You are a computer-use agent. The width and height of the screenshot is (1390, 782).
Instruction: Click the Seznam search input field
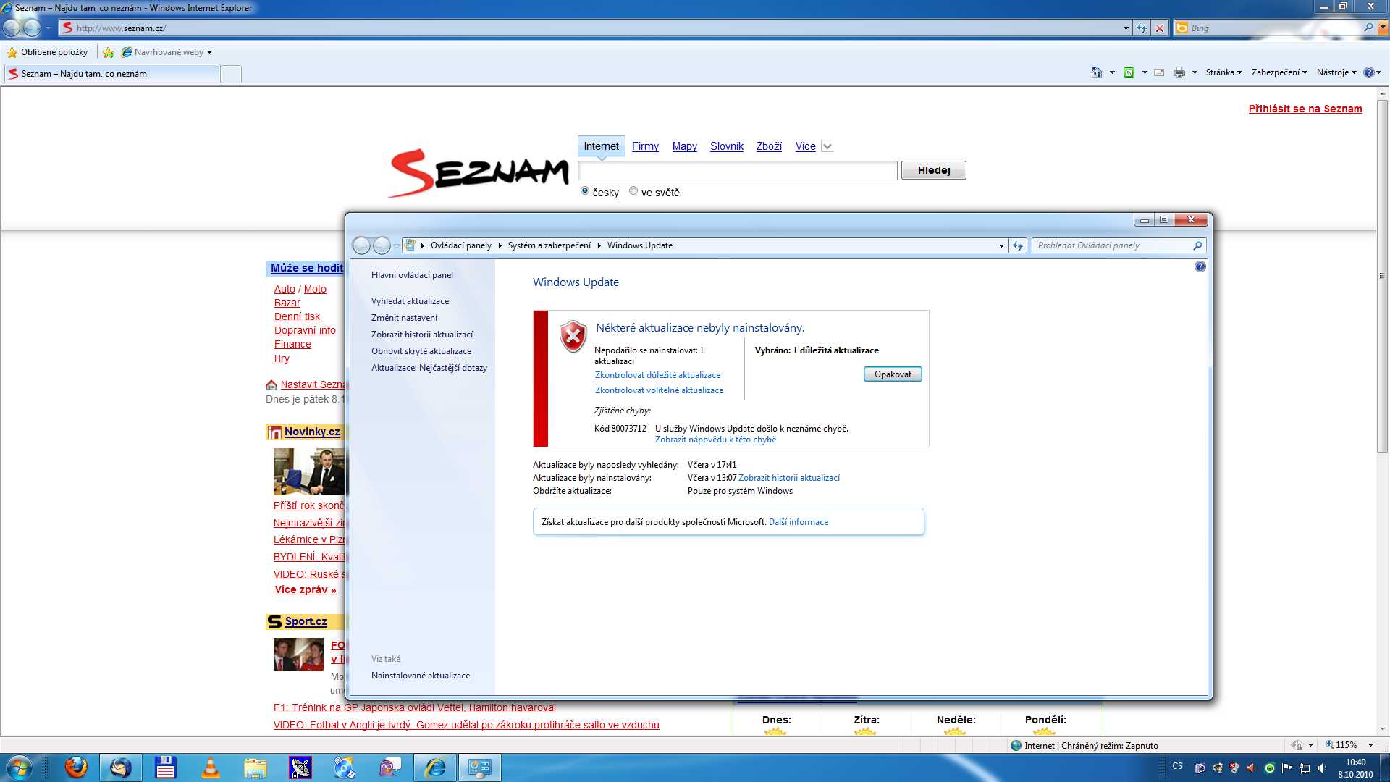pos(737,170)
